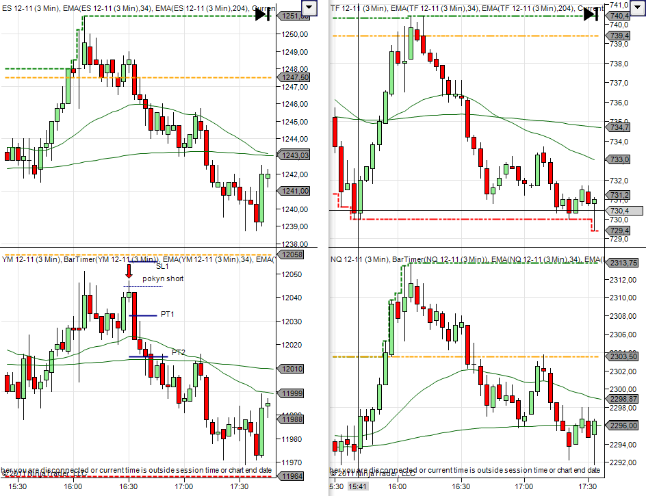Click the YM price marker 12058
Image resolution: width=646 pixels, height=496 pixels.
tap(292, 254)
